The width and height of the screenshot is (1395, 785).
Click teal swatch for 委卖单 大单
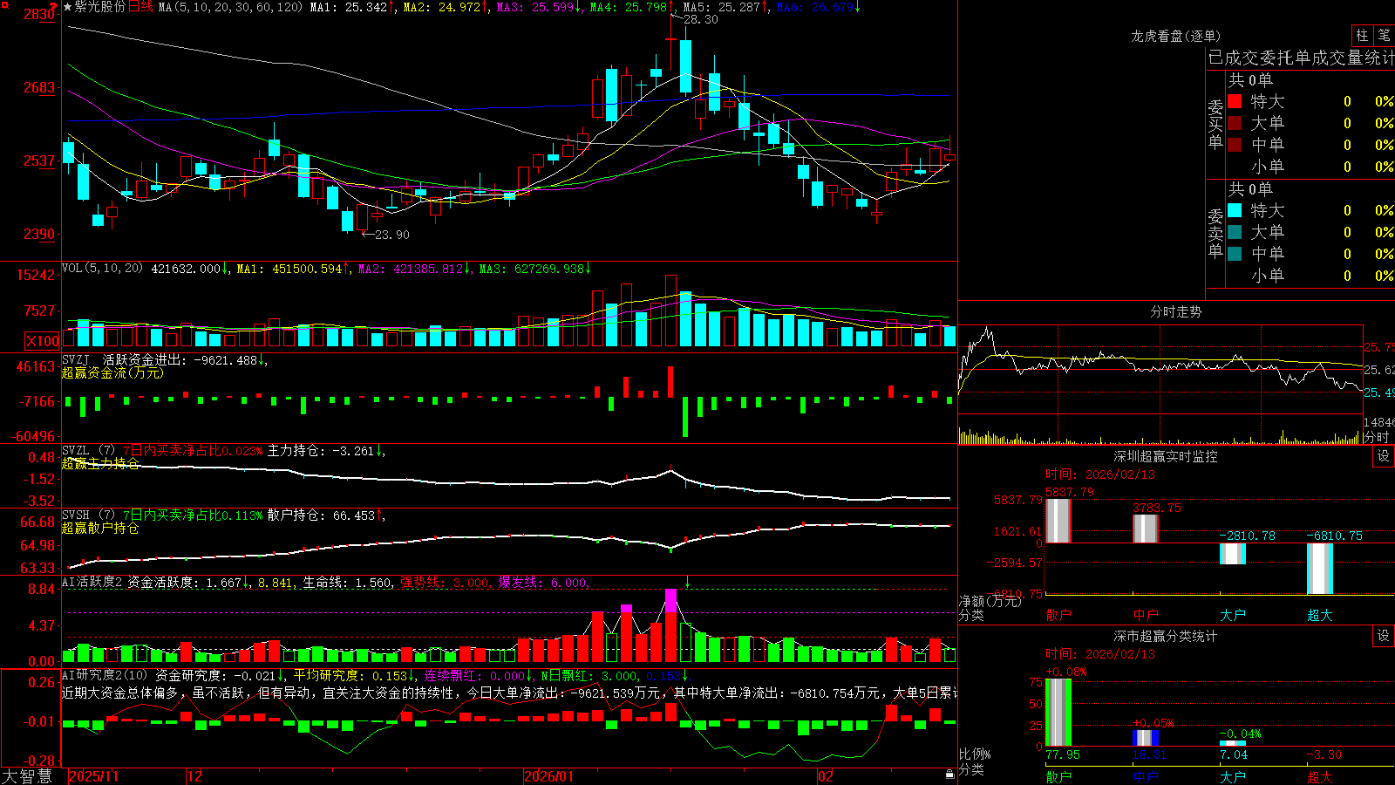(x=1235, y=232)
